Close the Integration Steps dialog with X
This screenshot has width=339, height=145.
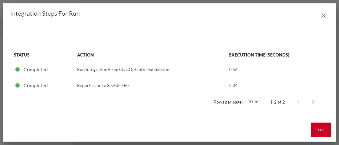(x=323, y=16)
